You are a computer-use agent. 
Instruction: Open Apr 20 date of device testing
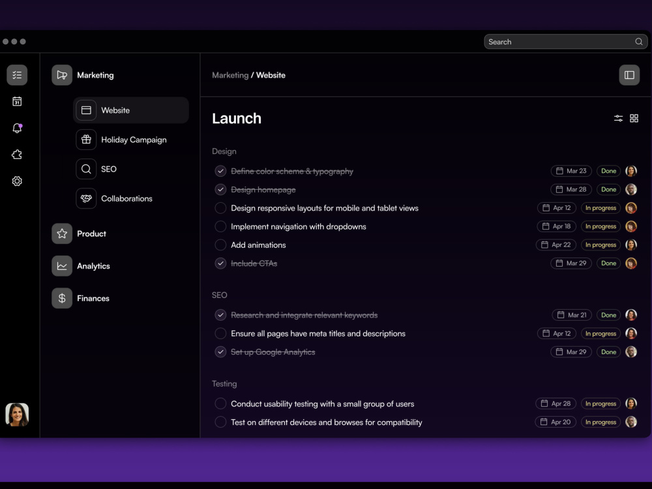556,422
